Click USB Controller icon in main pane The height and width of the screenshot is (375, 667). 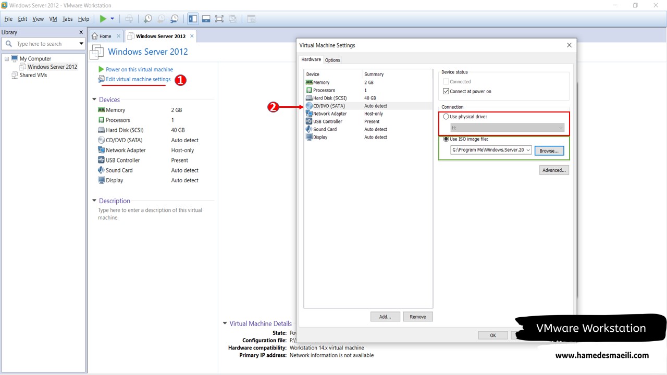tap(102, 160)
